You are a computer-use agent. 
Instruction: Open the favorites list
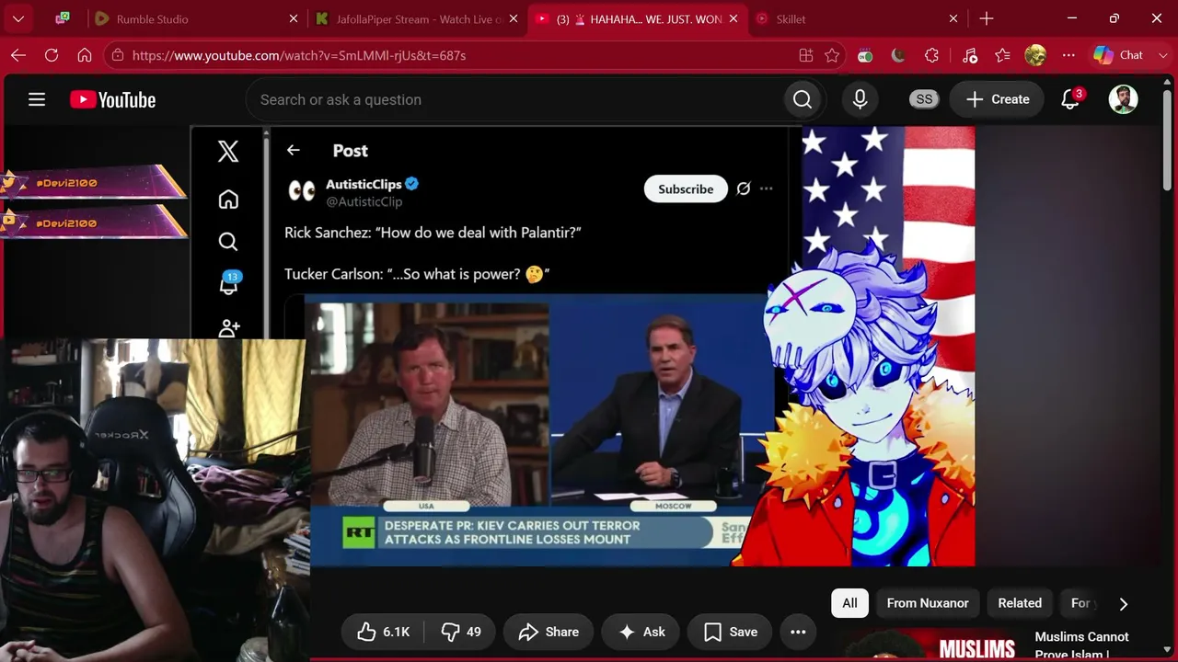click(x=1003, y=55)
